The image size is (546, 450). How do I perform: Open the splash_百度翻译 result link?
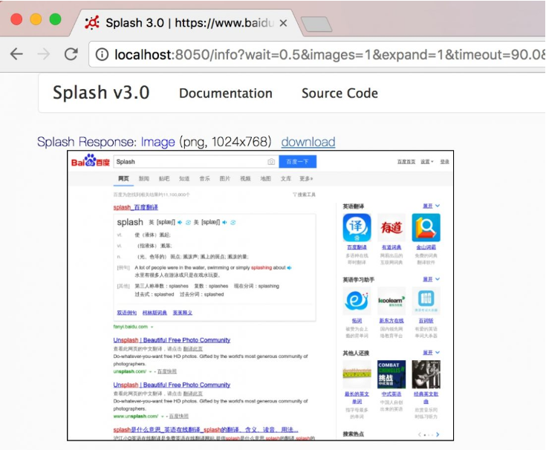click(135, 207)
